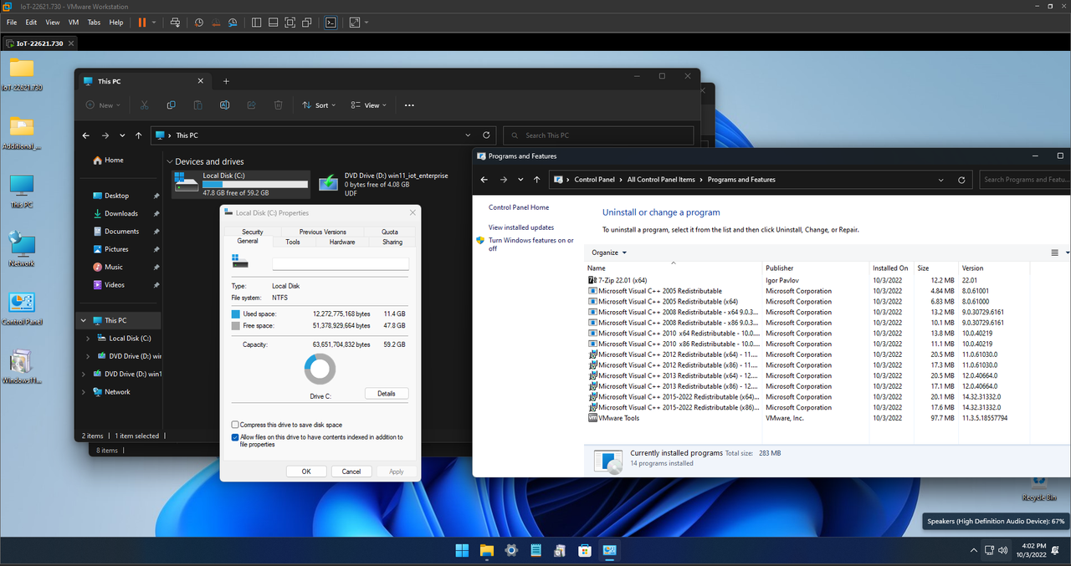This screenshot has width=1071, height=566.
Task: Click the stretch guest icon in VMware toolbar
Action: (x=355, y=22)
